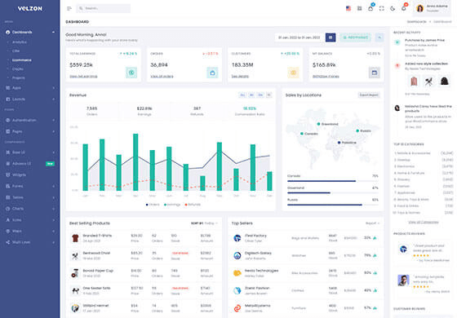Toggle the Orders legend in Revenue chart
The image size is (457, 318).
coord(153,205)
